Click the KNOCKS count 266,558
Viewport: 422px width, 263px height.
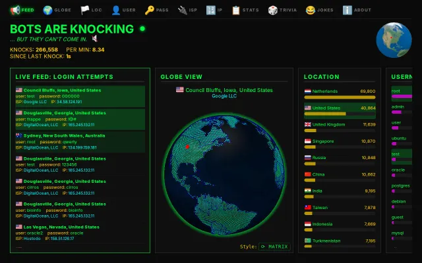[47, 50]
